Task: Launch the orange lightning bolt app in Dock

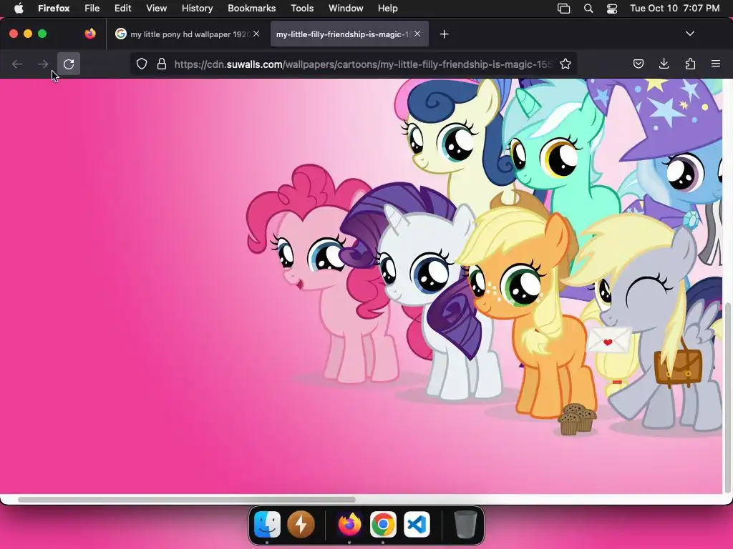Action: click(x=301, y=524)
